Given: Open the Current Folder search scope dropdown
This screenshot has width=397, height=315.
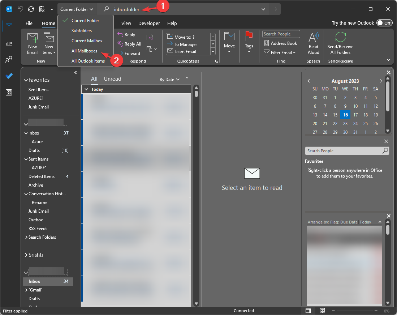Looking at the screenshot, I should [77, 9].
